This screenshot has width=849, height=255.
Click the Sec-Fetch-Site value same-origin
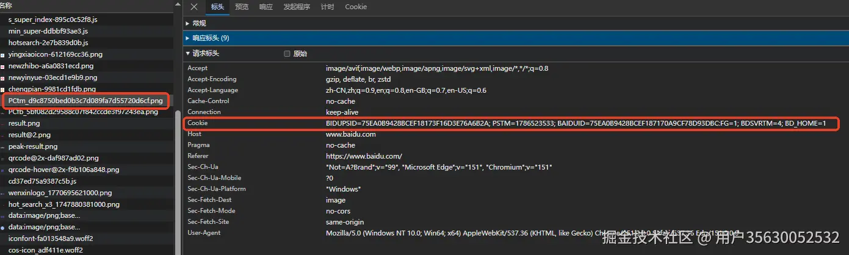[x=344, y=222]
